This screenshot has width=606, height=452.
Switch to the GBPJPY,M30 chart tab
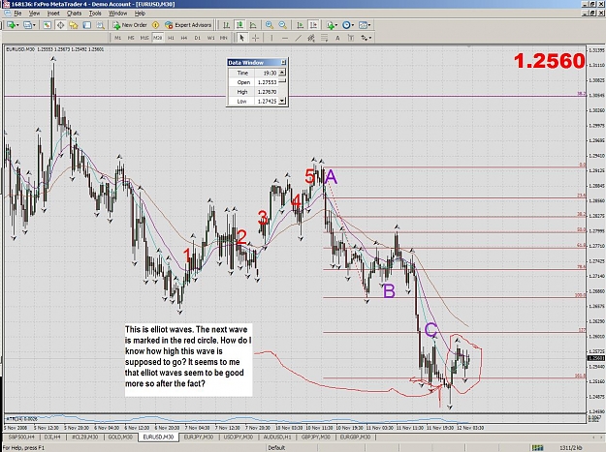point(316,437)
